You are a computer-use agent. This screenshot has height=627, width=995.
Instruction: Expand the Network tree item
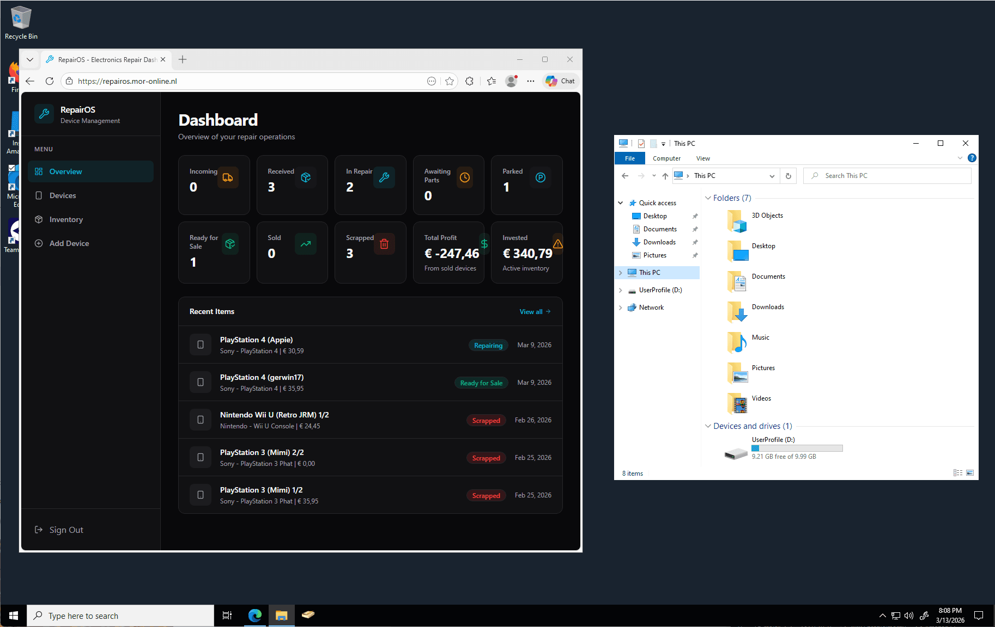coord(621,307)
